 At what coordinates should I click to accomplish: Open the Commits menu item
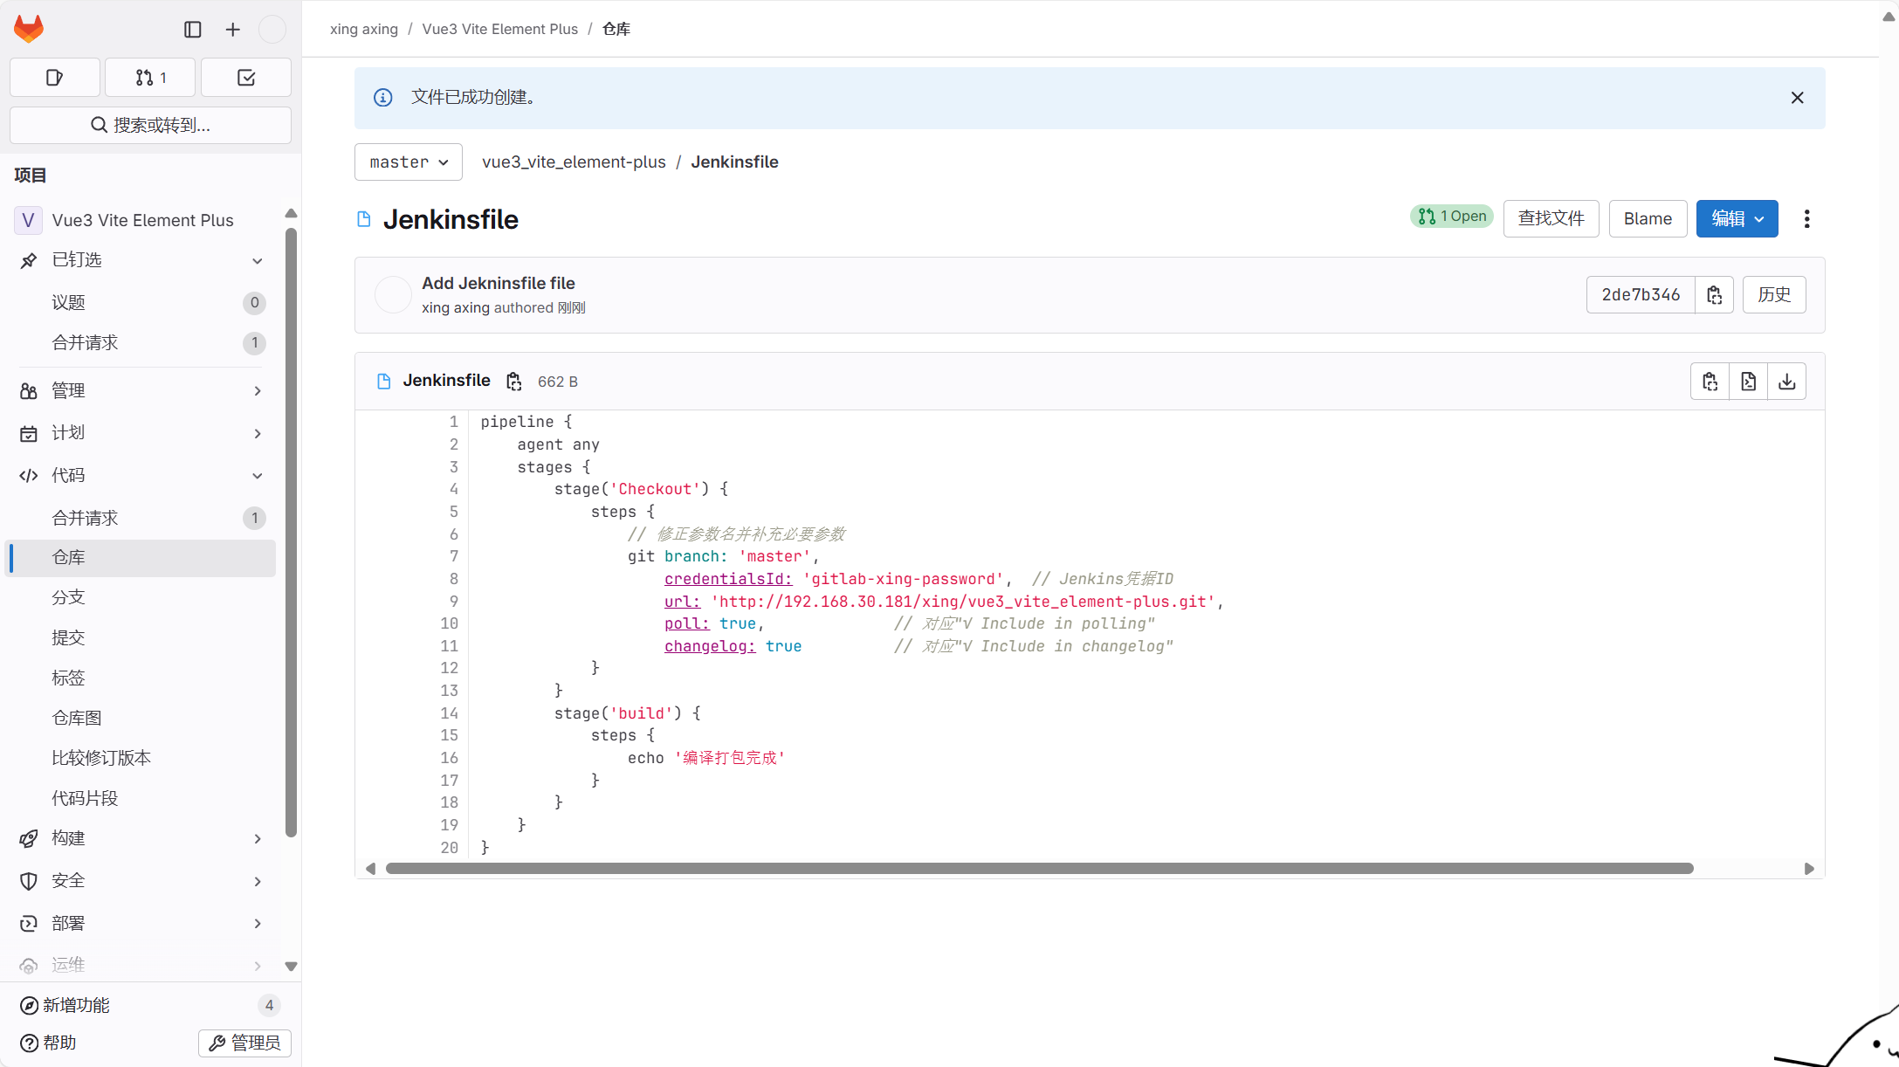tap(141, 638)
